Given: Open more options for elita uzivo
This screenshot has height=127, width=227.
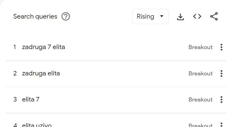Looking at the screenshot, I should (x=221, y=125).
